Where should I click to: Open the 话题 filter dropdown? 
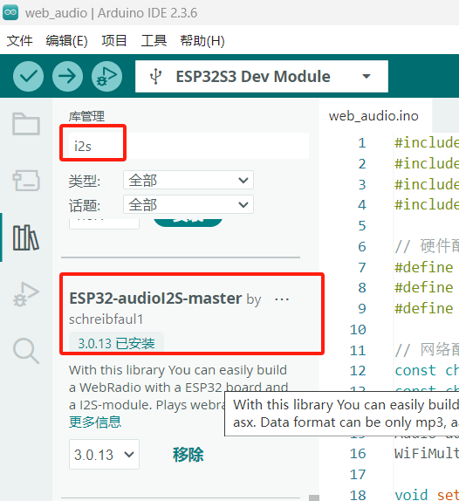point(188,204)
